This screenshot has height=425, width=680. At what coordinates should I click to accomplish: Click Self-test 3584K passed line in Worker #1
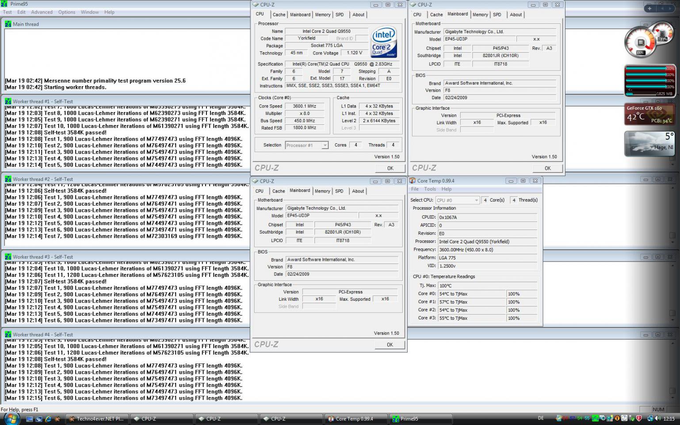56,132
